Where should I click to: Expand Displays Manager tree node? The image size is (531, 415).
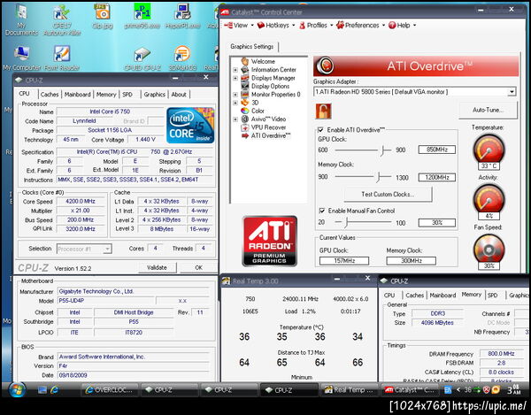tap(235, 78)
